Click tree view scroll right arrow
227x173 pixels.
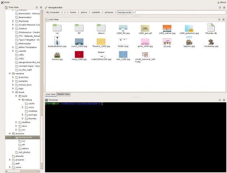pyautogui.click(x=39, y=171)
